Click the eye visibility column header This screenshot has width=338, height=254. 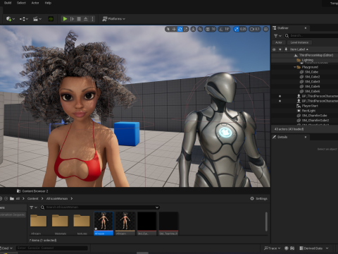point(274,49)
